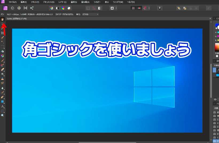Click the vertical canvas scrollbar
The image size is (219, 143).
click(x=211, y=81)
